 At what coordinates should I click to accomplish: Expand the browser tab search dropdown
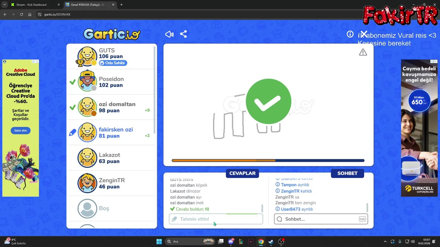tap(4, 5)
